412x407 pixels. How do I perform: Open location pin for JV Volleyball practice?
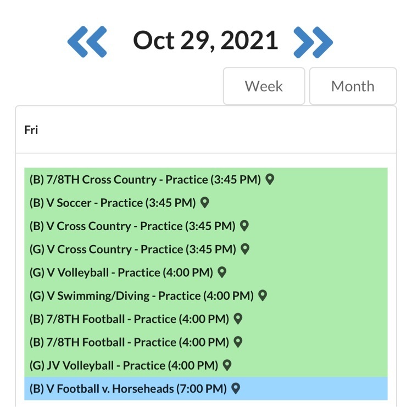coord(227,365)
